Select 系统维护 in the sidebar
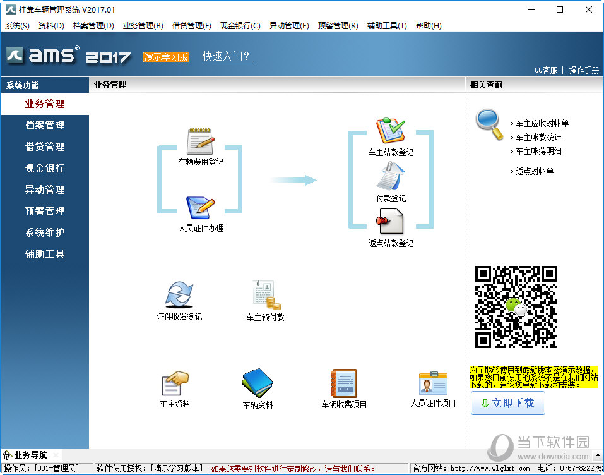This screenshot has height=475, width=604. point(45,232)
